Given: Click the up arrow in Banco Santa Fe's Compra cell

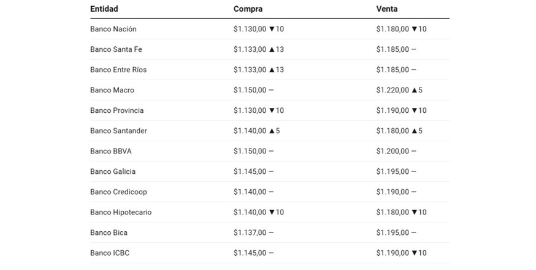Looking at the screenshot, I should tap(272, 49).
